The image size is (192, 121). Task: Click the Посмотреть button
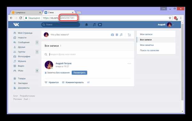pos(79,72)
